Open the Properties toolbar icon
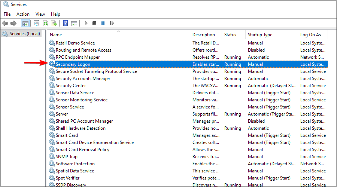The height and width of the screenshot is (187, 337). (x=37, y=23)
